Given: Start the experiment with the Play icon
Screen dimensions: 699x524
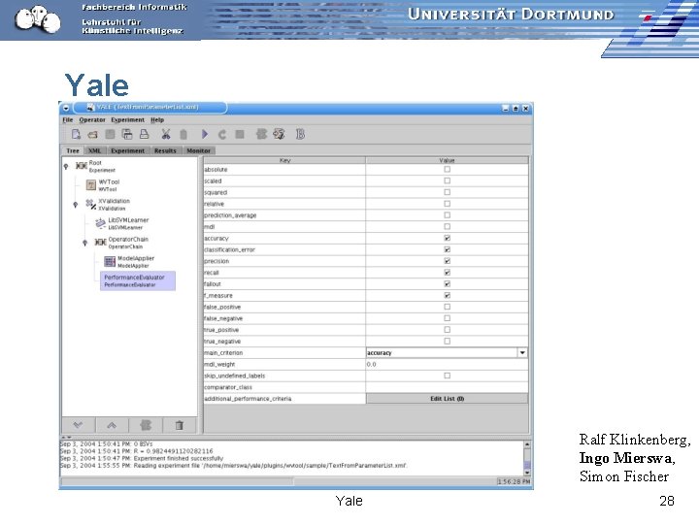Looking at the screenshot, I should point(205,134).
